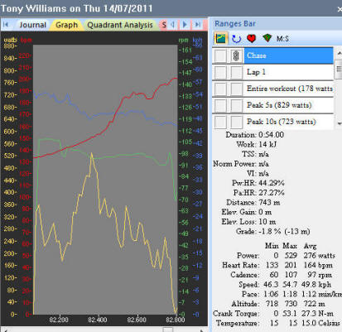Viewport: 342px width, 332px height.
Task: Click the Grade -1.8 % value
Action: click(x=269, y=231)
